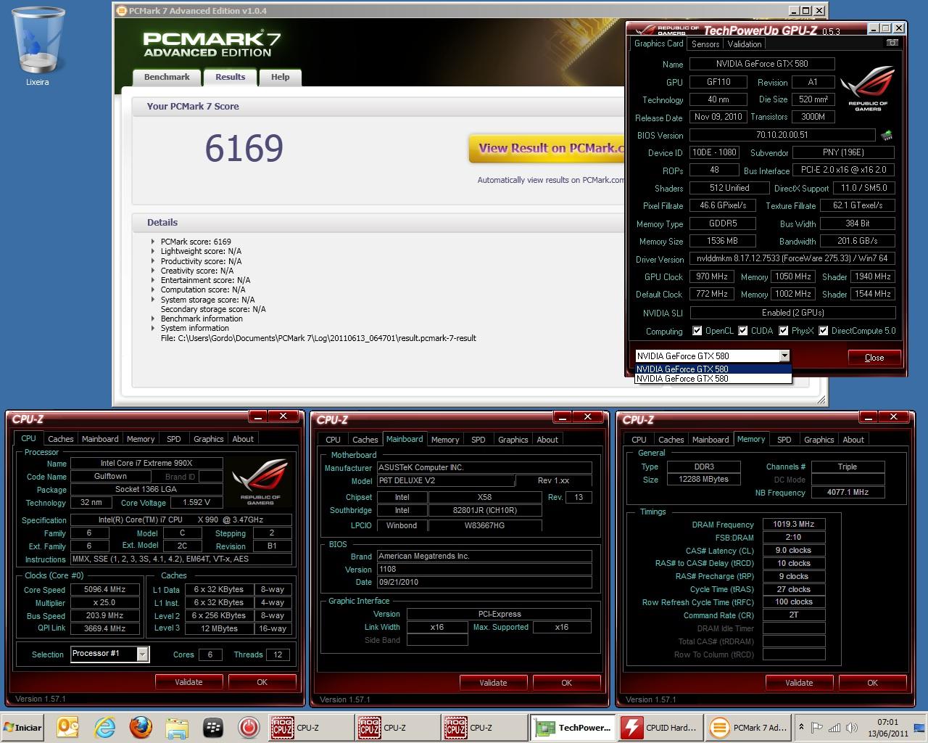Image resolution: width=928 pixels, height=743 pixels.
Task: Open the GPU-Z Sensors tab
Action: (x=705, y=44)
